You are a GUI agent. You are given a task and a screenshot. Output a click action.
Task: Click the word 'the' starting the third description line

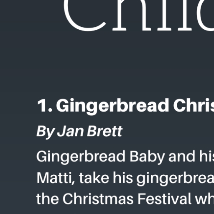48,199
